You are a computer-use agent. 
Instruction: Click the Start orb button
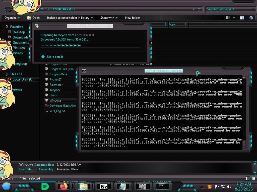7,186
